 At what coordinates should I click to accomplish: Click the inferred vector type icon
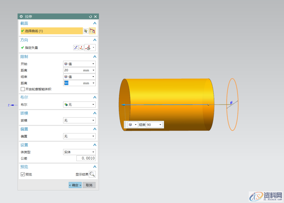(x=88, y=48)
